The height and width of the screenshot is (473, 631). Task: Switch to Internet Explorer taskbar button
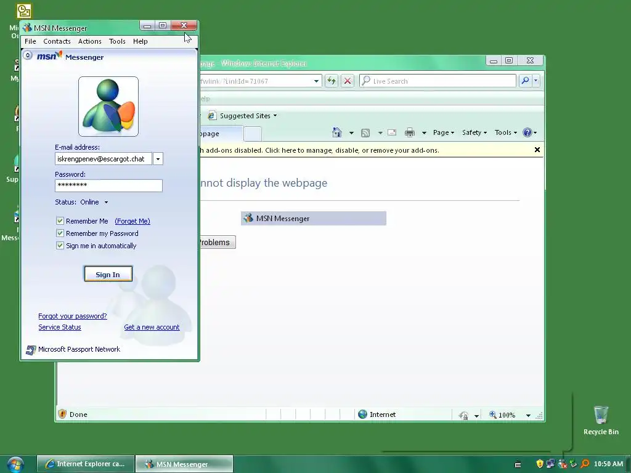[85, 464]
